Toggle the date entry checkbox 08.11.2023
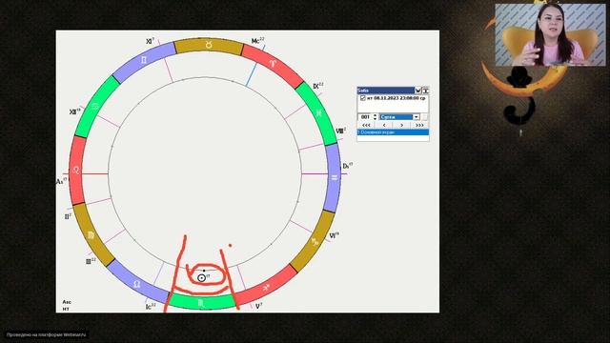This screenshot has width=610, height=343. [362, 98]
